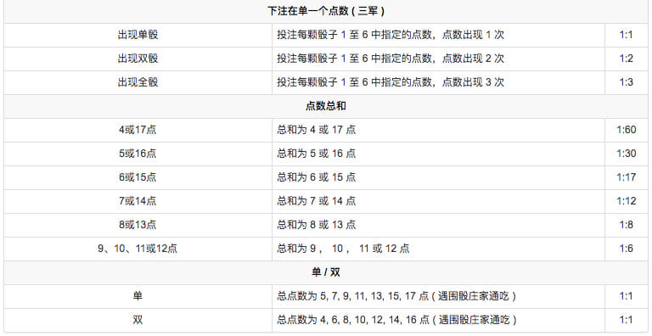Click the 下注在单一个点数 (三军) section header
The width and height of the screenshot is (652, 336).
pyautogui.click(x=326, y=11)
